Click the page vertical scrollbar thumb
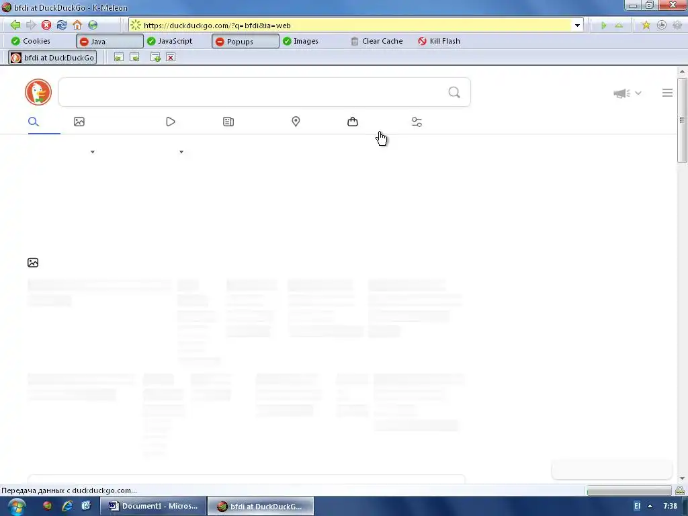Screen dimensions: 688x516 682,121
